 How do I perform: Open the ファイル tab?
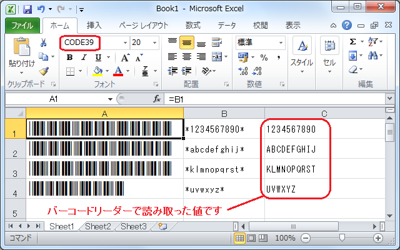(x=22, y=25)
